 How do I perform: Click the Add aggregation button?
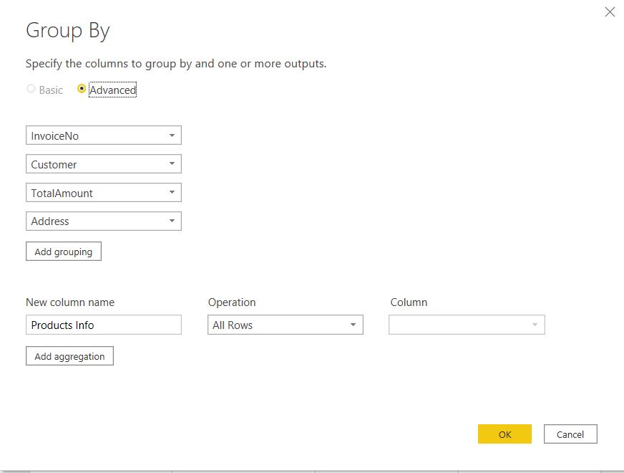pyautogui.click(x=69, y=356)
